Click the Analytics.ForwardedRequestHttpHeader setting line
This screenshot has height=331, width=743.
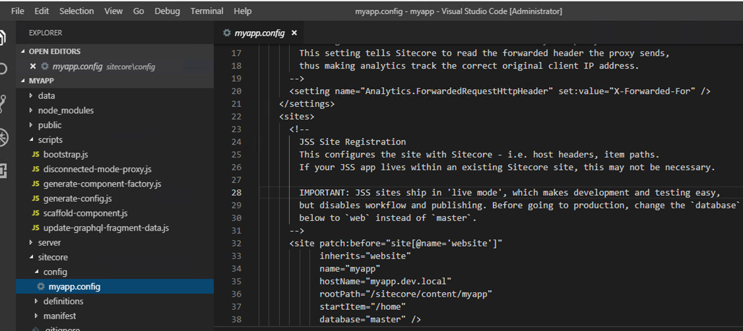click(500, 91)
